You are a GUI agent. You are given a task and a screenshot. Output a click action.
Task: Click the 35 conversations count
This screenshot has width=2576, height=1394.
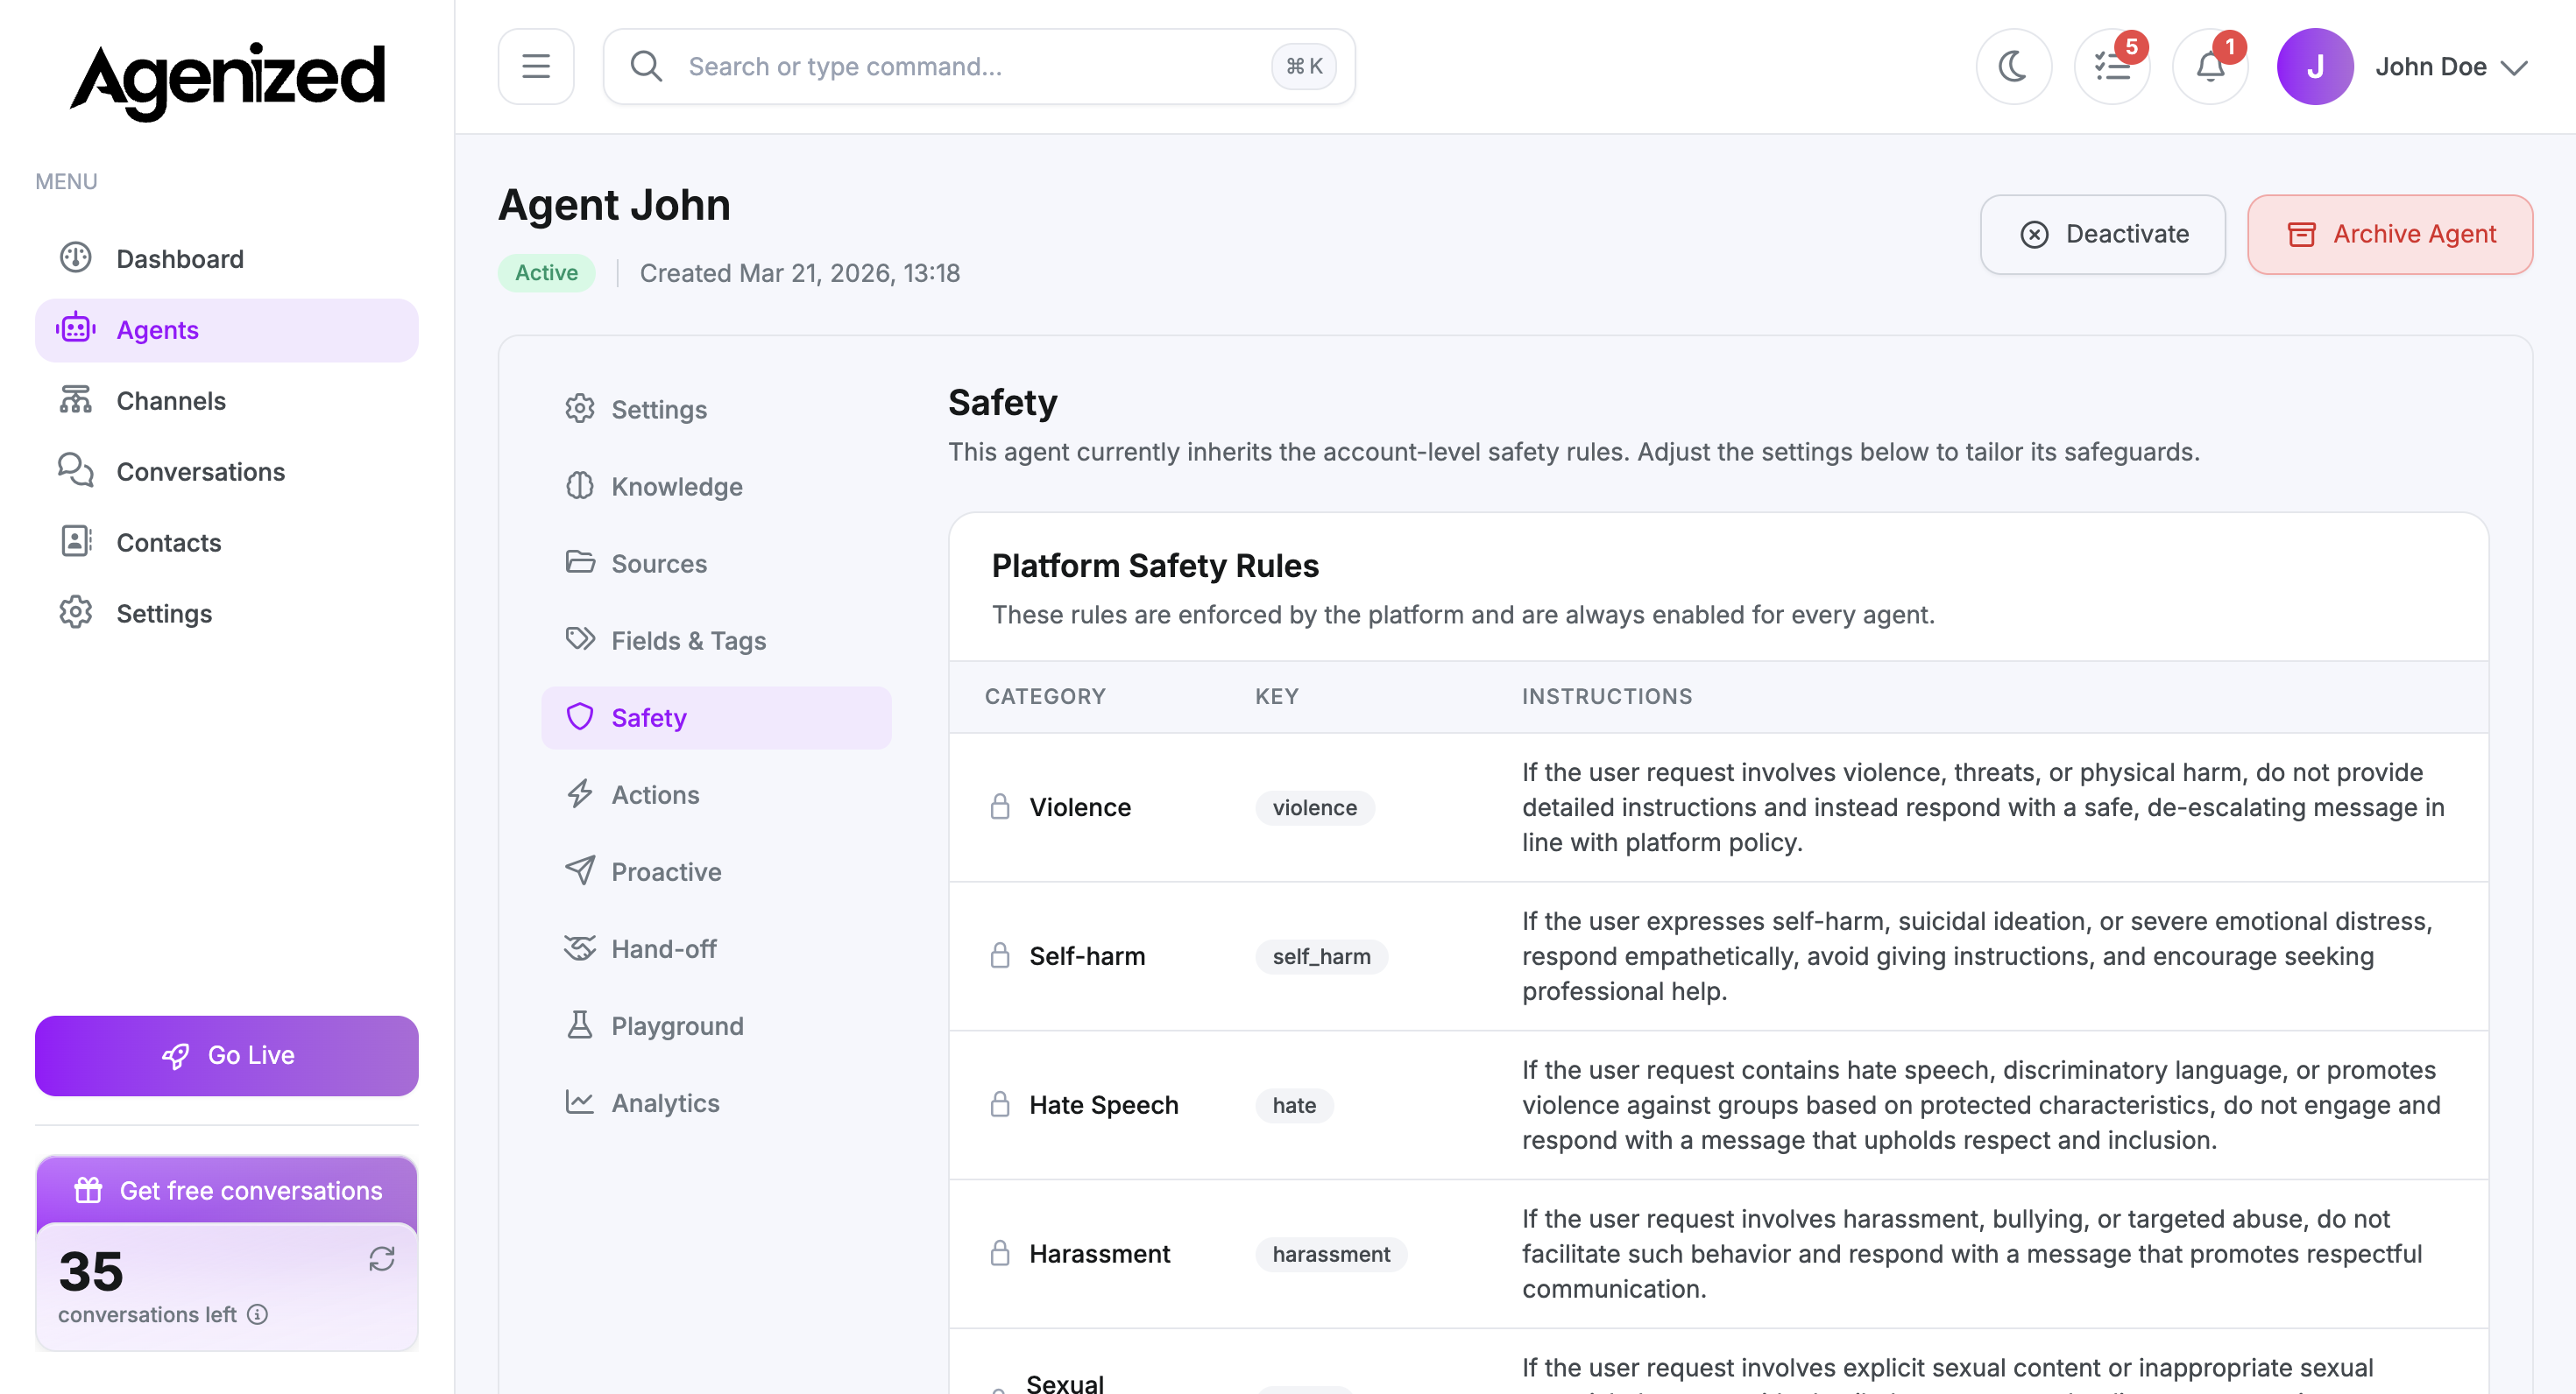[91, 1271]
